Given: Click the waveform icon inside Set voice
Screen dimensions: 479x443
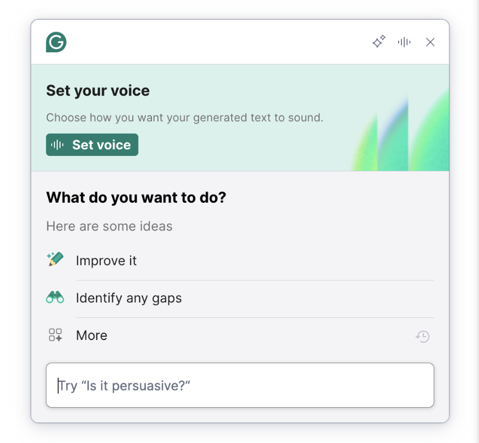Looking at the screenshot, I should point(57,145).
